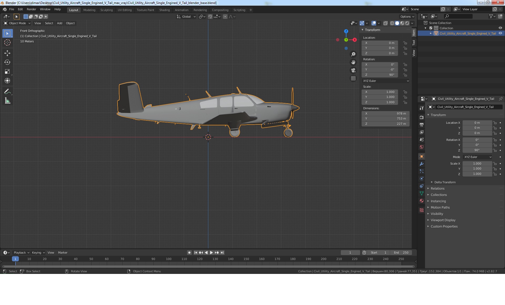
Task: Open the Material properties tab
Action: tap(422, 201)
